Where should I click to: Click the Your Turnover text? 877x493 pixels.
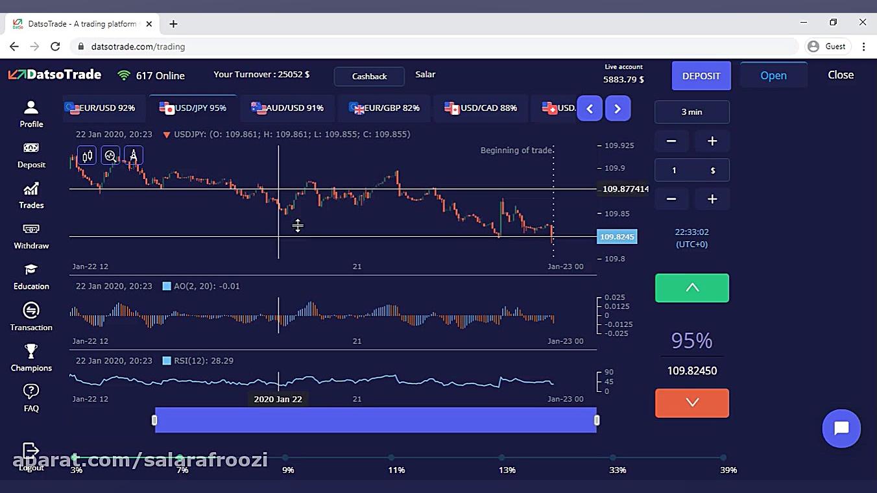coord(261,75)
